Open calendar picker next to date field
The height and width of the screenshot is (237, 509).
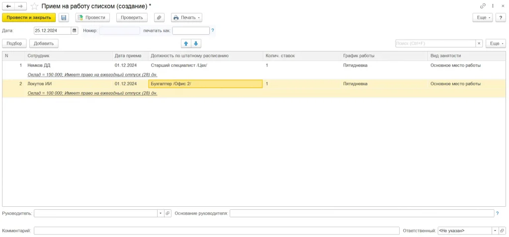tap(75, 30)
